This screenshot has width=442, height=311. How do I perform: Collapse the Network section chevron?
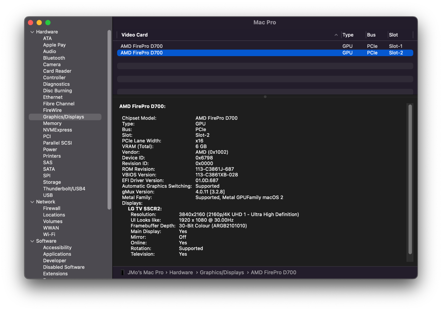pyautogui.click(x=32, y=202)
